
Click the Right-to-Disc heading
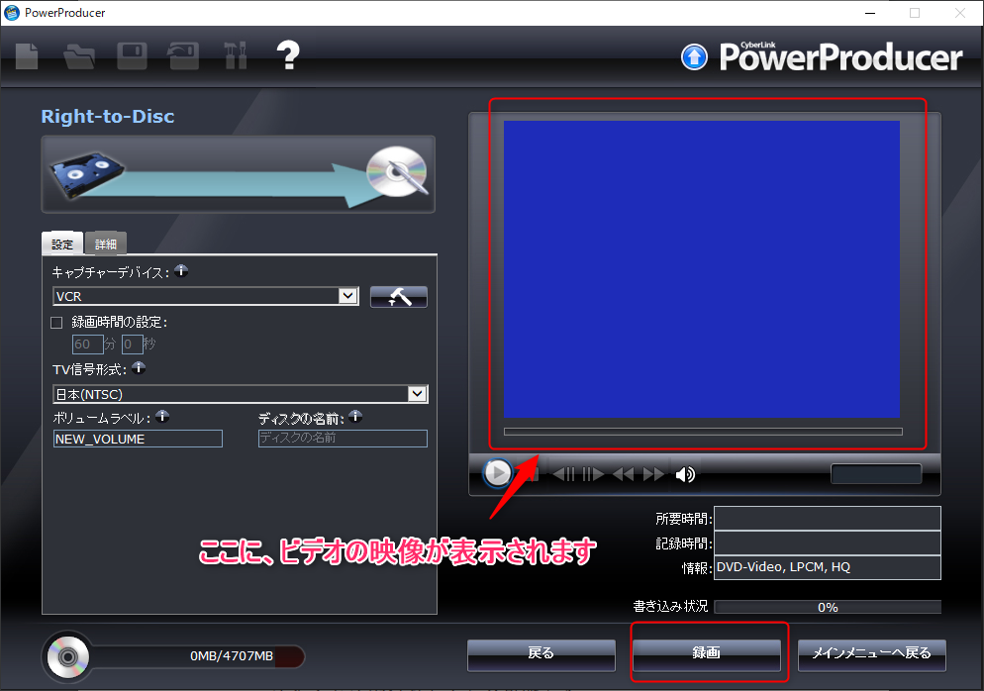point(108,116)
